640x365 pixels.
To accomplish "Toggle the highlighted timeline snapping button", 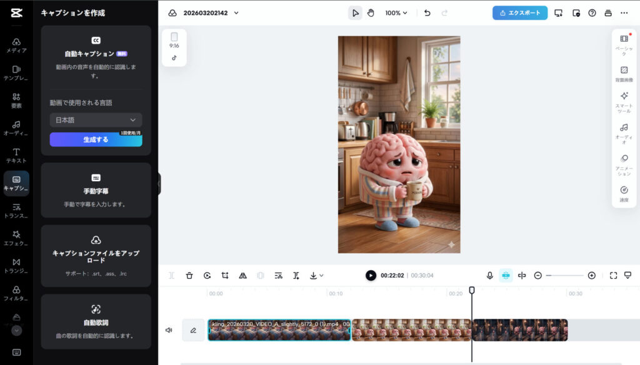I will (x=506, y=275).
